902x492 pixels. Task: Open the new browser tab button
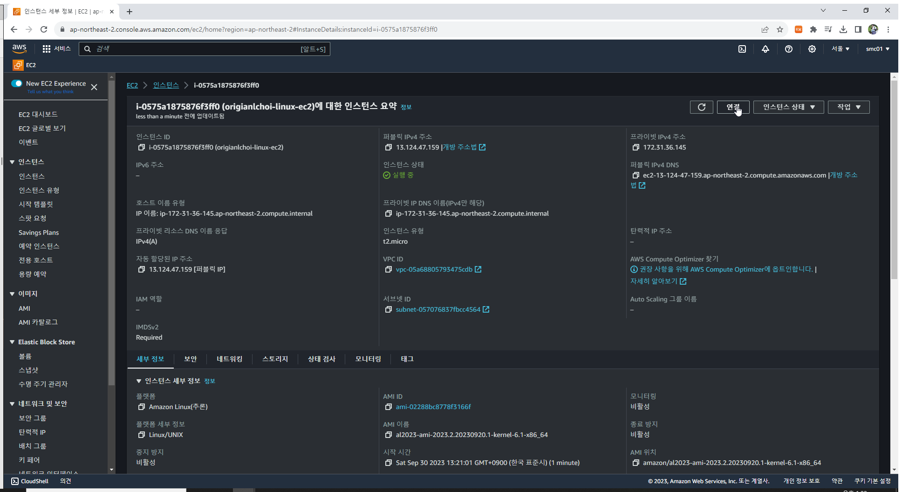[x=130, y=12]
